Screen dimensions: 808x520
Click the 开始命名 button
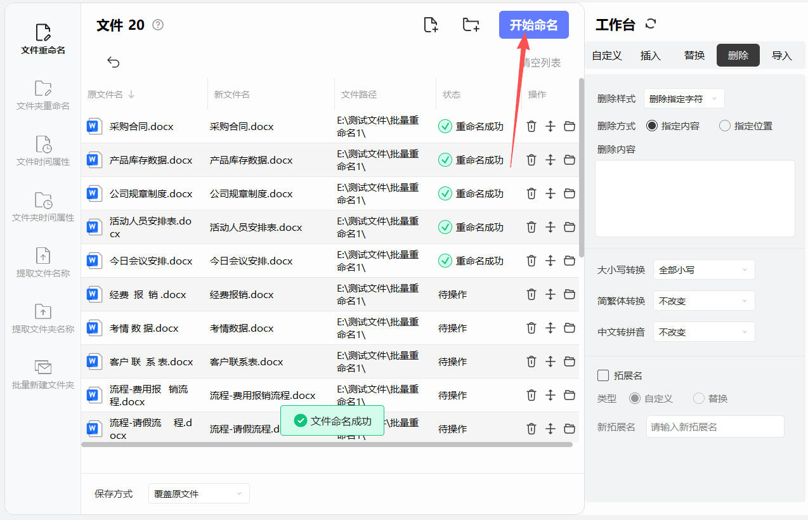click(533, 25)
